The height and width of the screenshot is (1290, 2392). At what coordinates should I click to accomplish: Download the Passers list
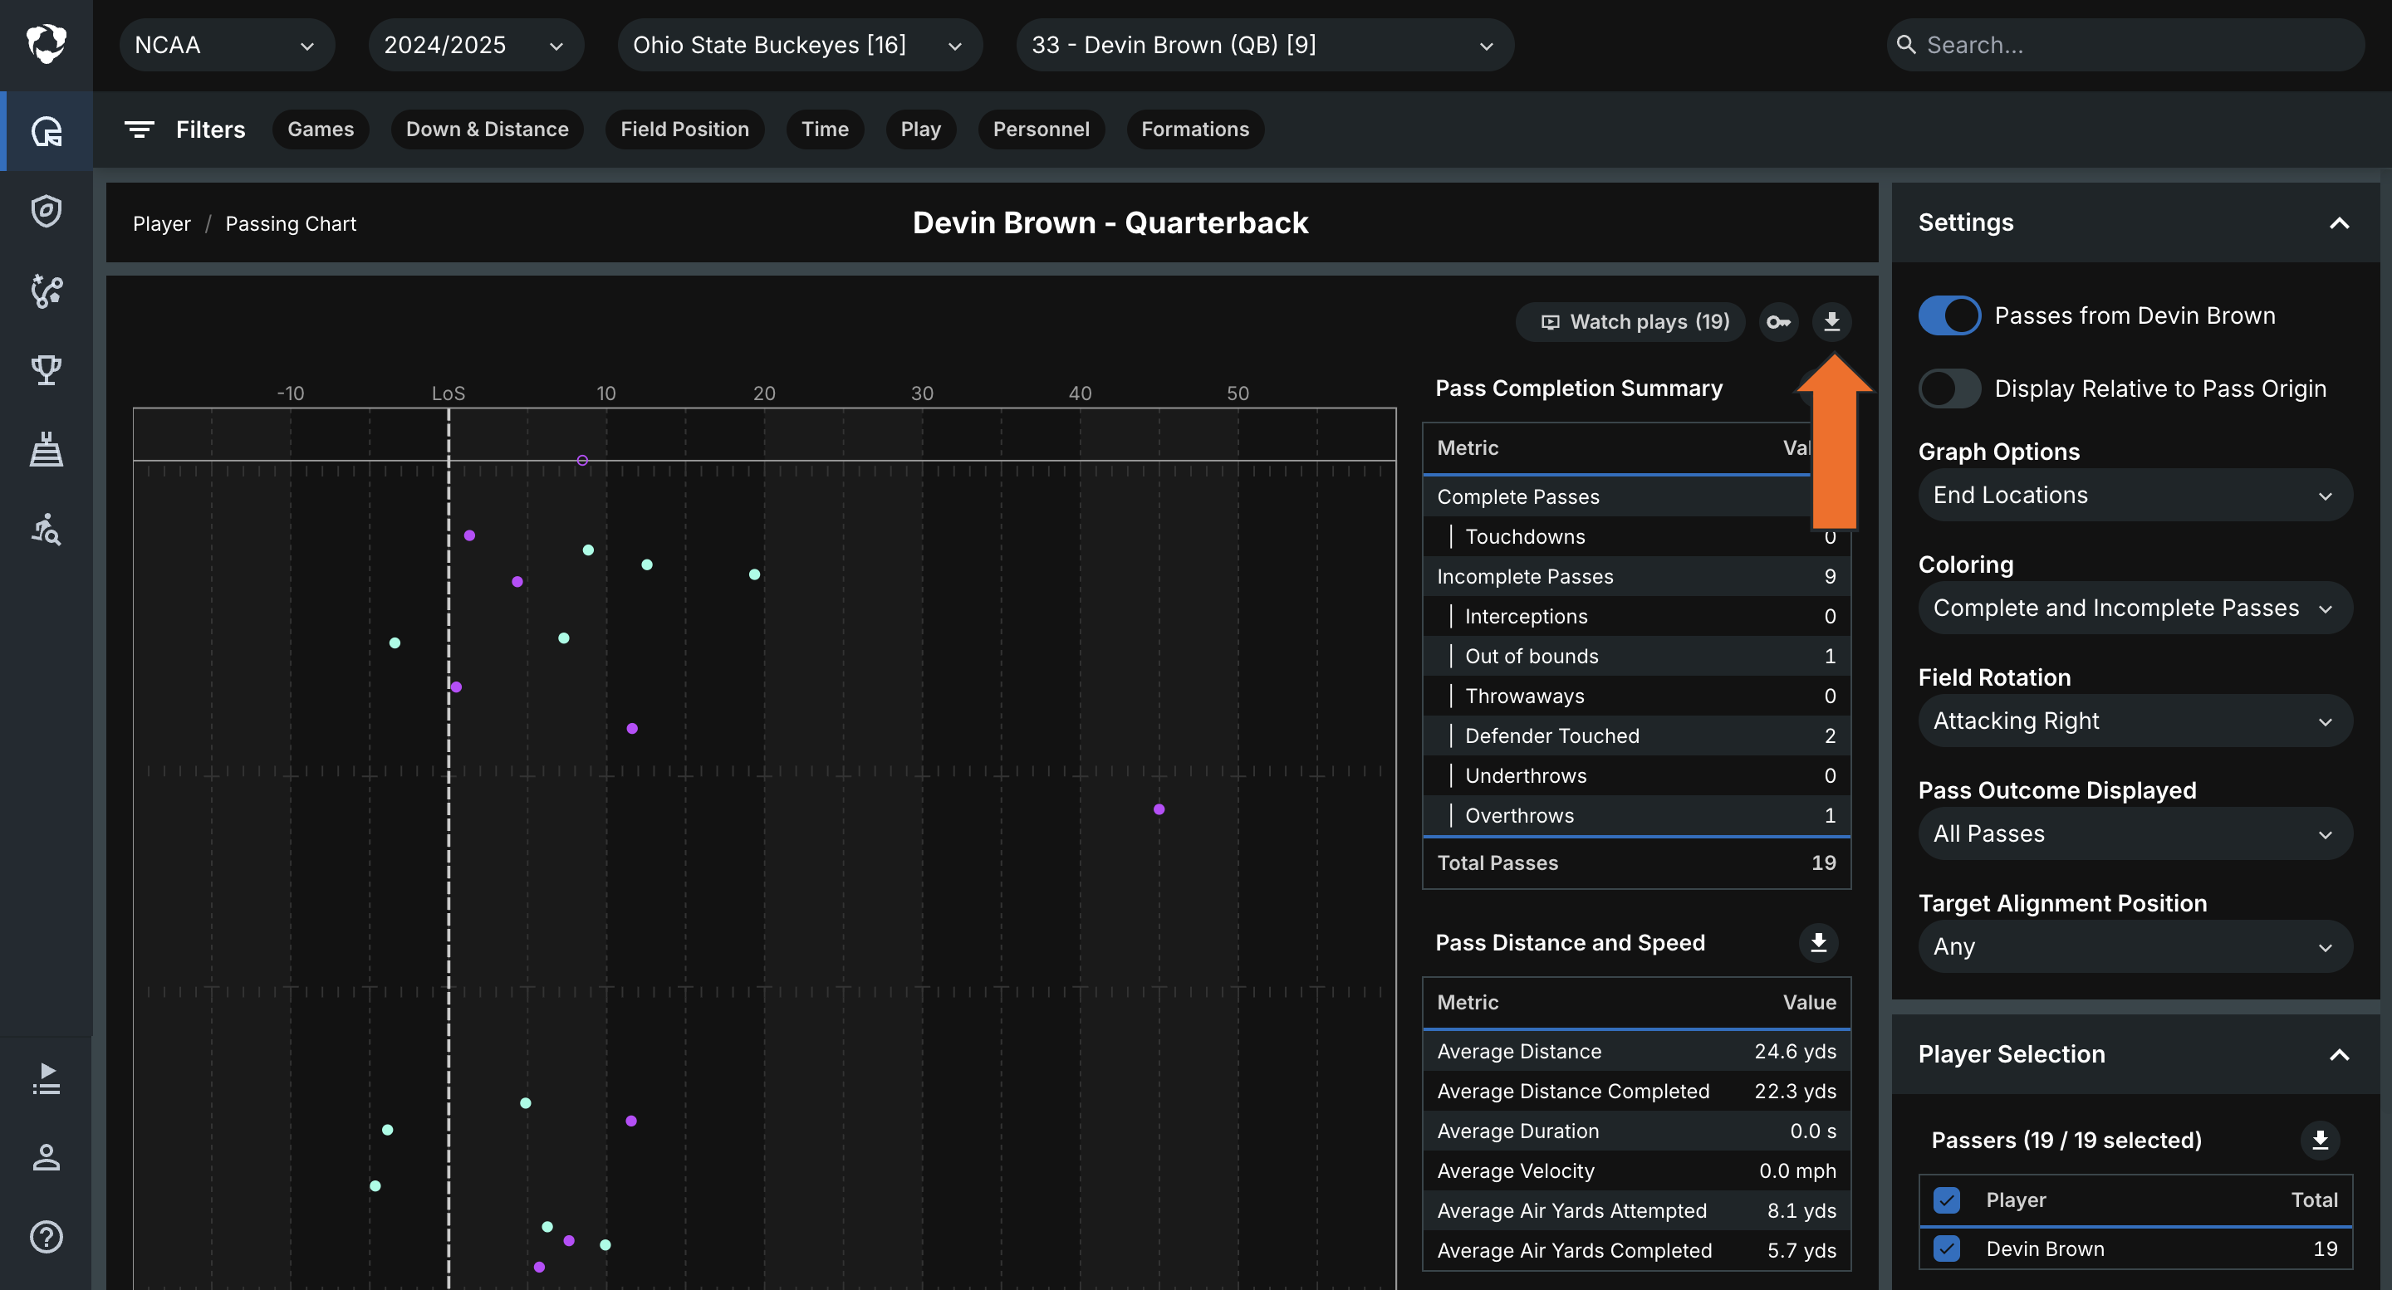click(x=2320, y=1140)
